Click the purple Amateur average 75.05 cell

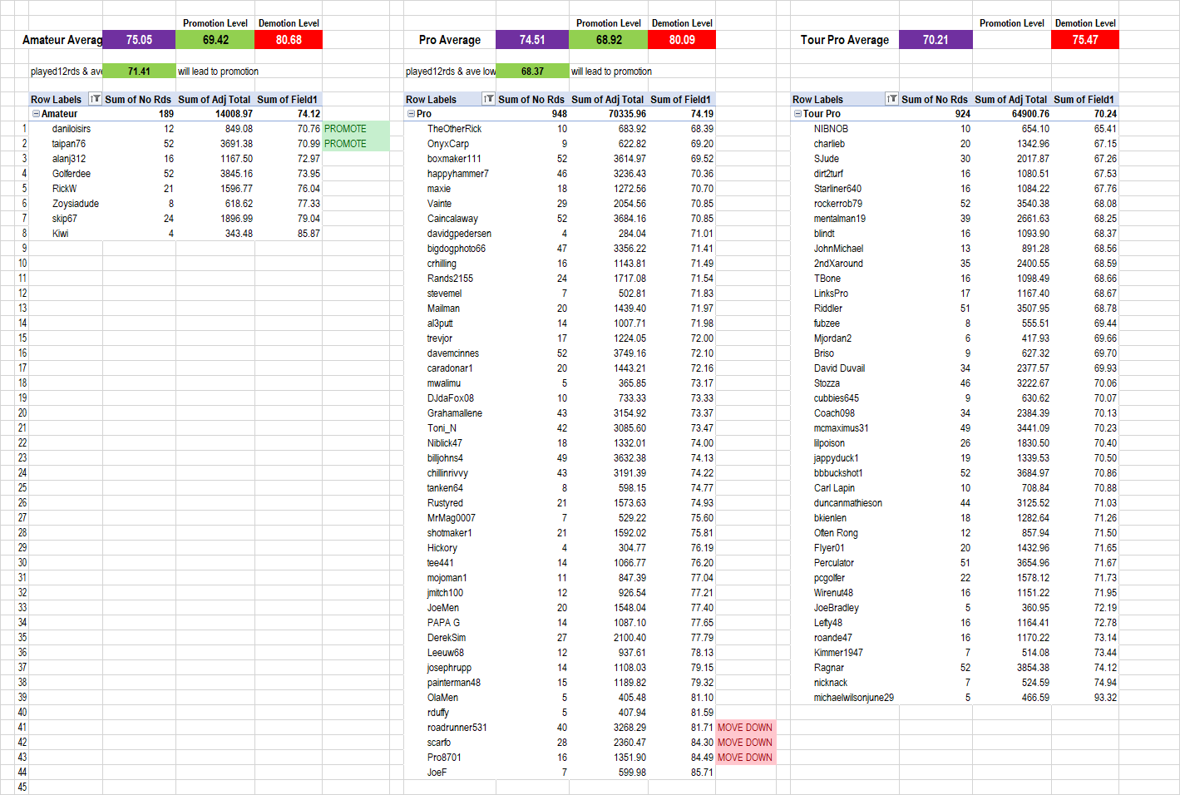point(139,40)
